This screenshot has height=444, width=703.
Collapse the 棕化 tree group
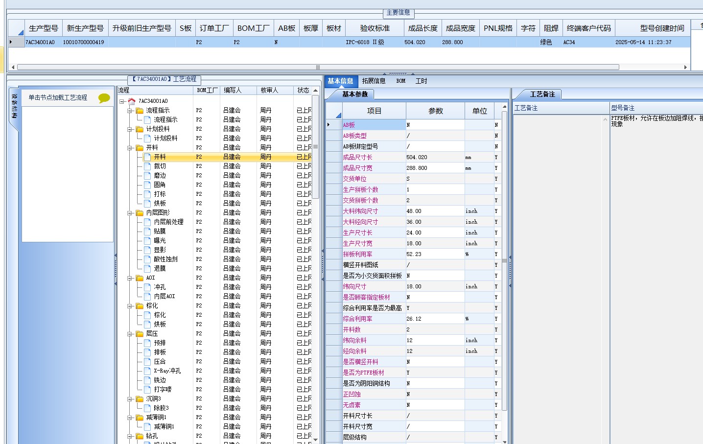(130, 306)
